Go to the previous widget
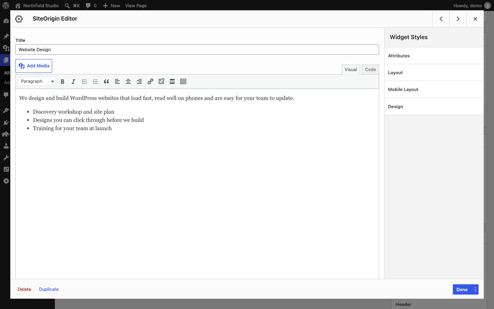The image size is (494, 309). tap(441, 19)
